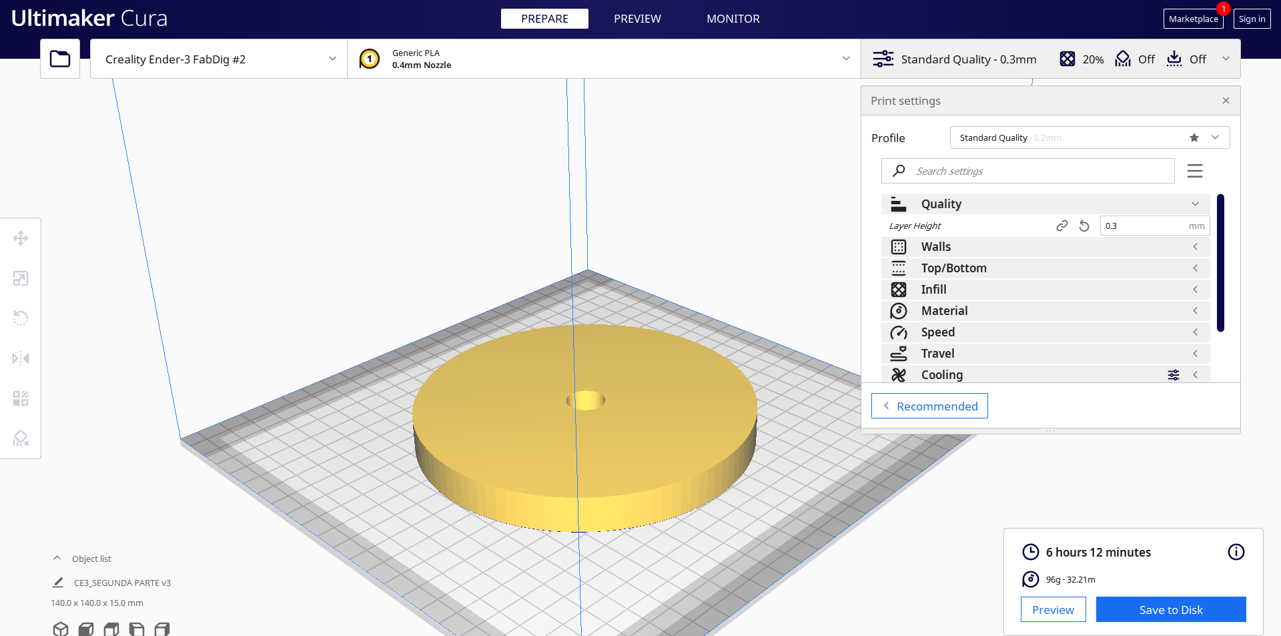Click Save to Disk button
Image resolution: width=1281 pixels, height=636 pixels.
click(x=1171, y=609)
